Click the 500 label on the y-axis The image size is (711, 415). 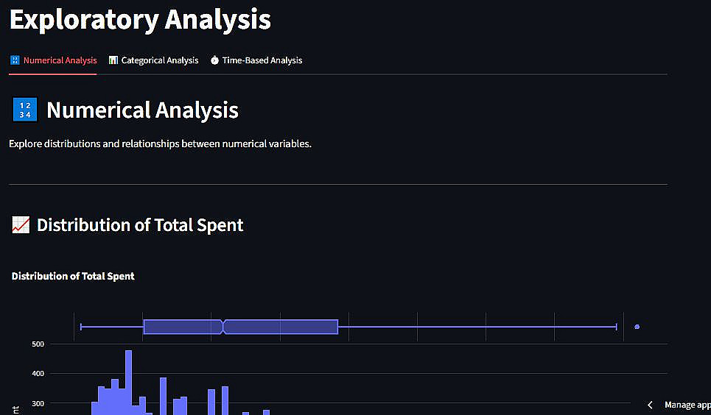pyautogui.click(x=38, y=344)
